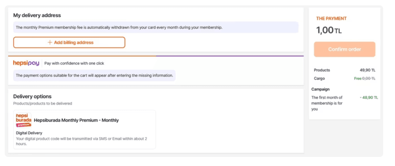Click the Campaign label

(x=321, y=89)
